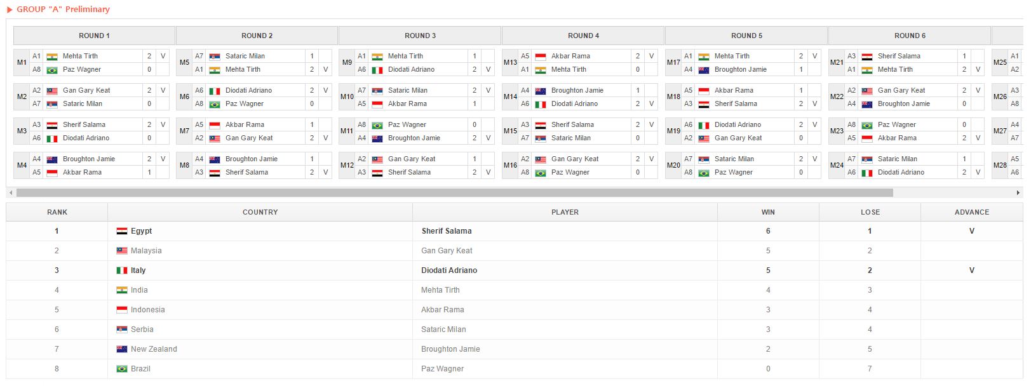The width and height of the screenshot is (1031, 386).
Task: Open Diodati Adriano in the ranking table
Action: [449, 270]
